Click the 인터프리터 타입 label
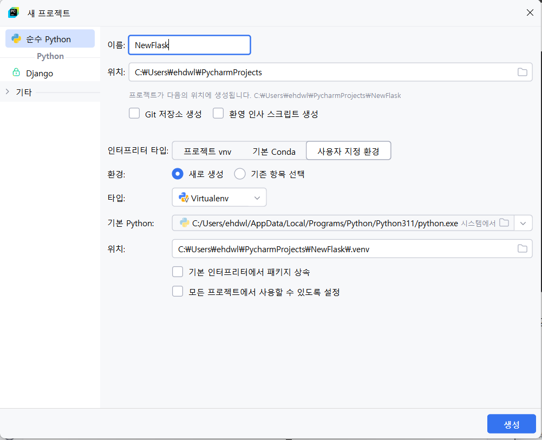 pos(138,150)
